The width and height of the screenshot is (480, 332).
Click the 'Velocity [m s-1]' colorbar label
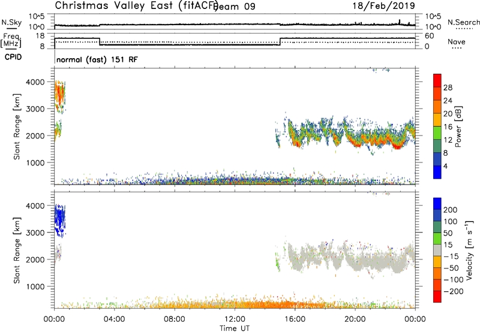(469, 250)
